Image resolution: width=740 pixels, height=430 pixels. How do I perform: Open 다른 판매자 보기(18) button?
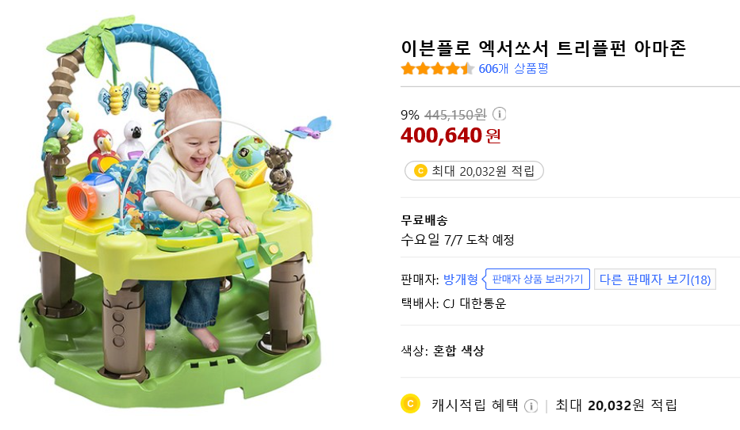click(654, 279)
